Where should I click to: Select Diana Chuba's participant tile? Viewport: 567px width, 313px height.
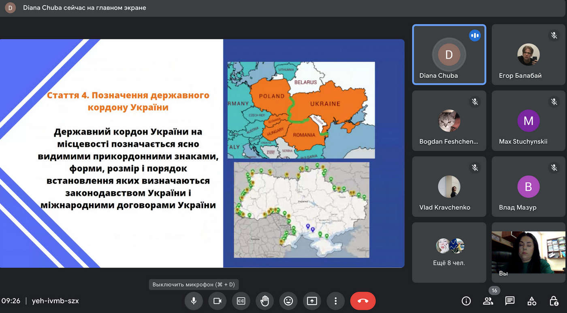[449, 55]
